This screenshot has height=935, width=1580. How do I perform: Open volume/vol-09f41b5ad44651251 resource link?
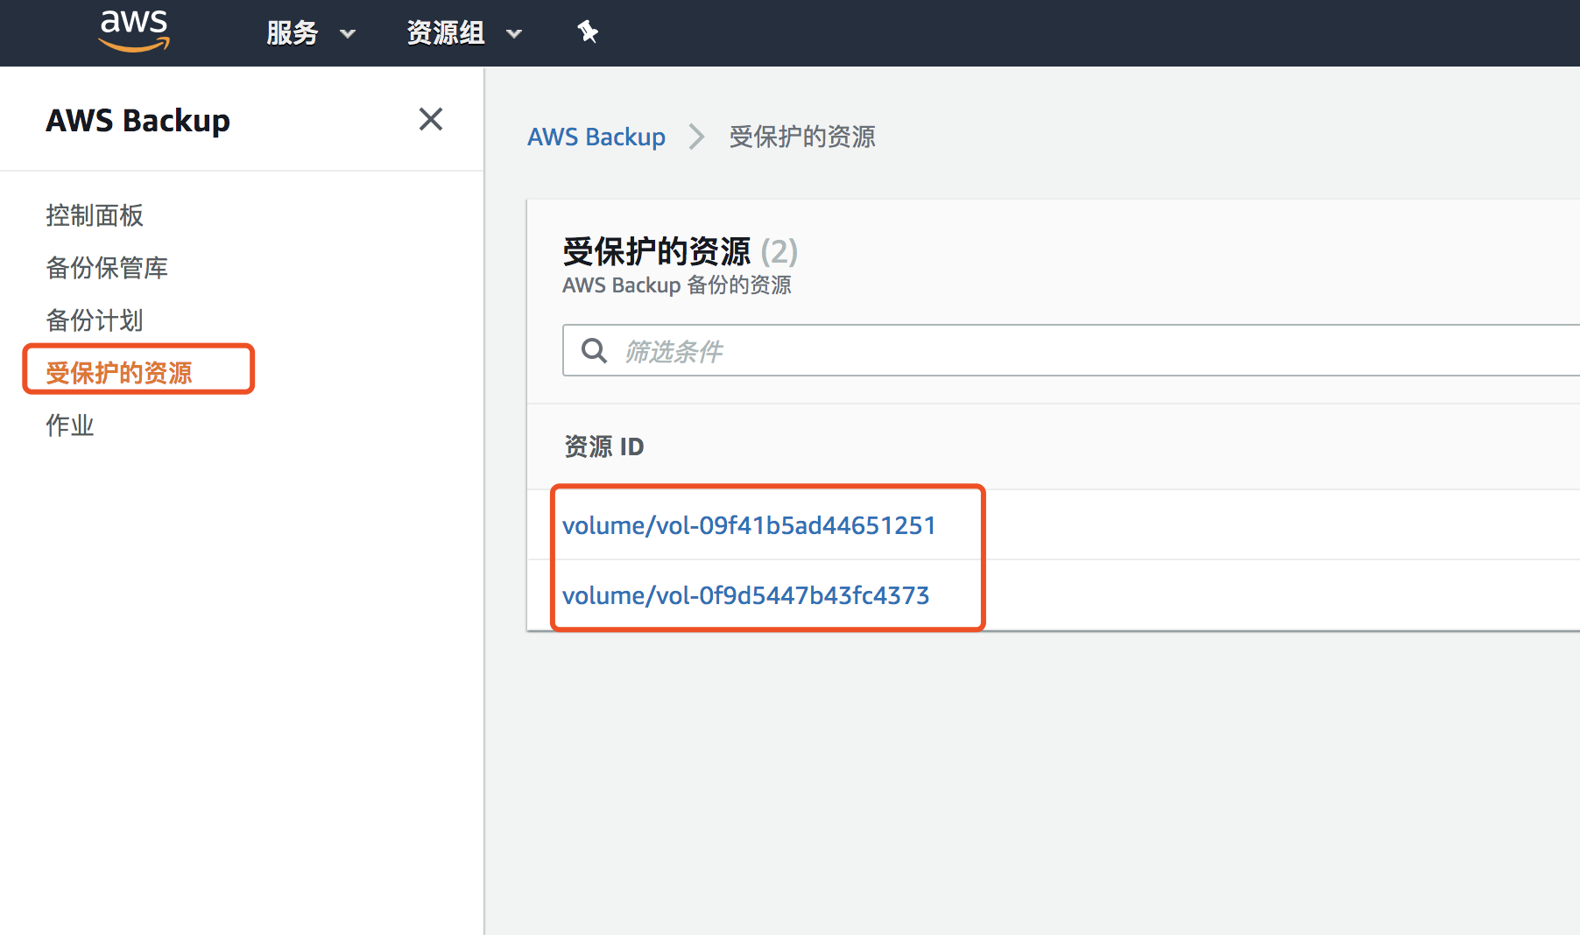[x=750, y=525]
